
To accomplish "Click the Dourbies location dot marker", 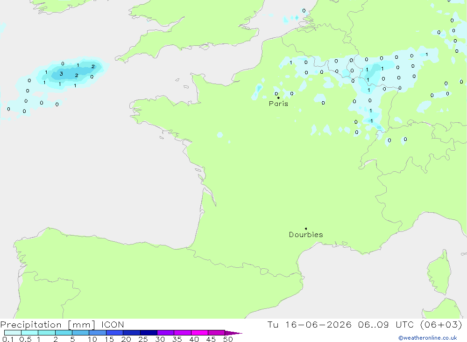I will 306,229.
